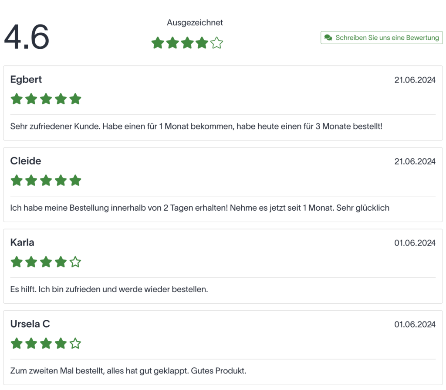Click the first star in Cleide's review

pyautogui.click(x=17, y=181)
